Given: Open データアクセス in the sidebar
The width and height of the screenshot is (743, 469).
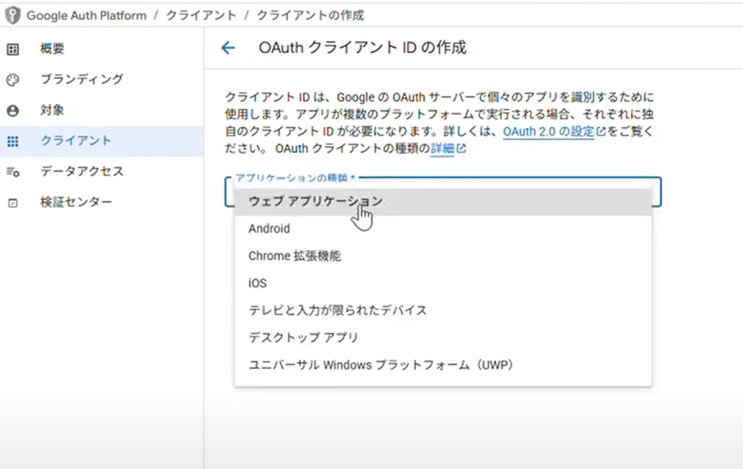Looking at the screenshot, I should tap(102, 171).
